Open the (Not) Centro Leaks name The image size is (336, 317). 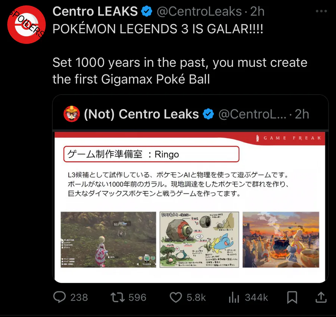pyautogui.click(x=141, y=114)
